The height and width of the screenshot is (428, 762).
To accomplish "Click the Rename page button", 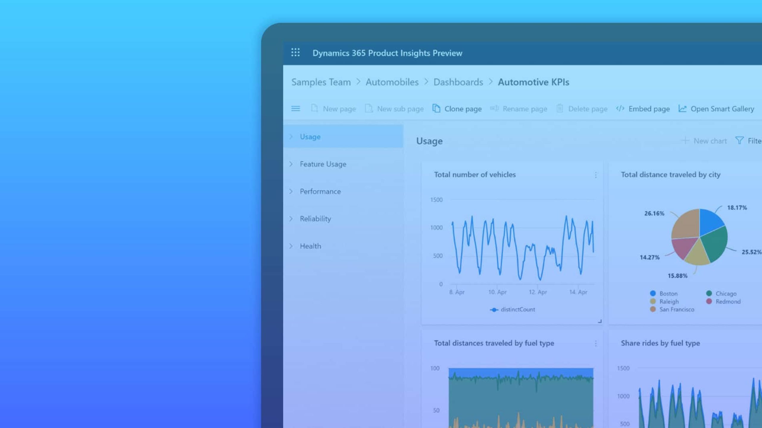I will (519, 108).
